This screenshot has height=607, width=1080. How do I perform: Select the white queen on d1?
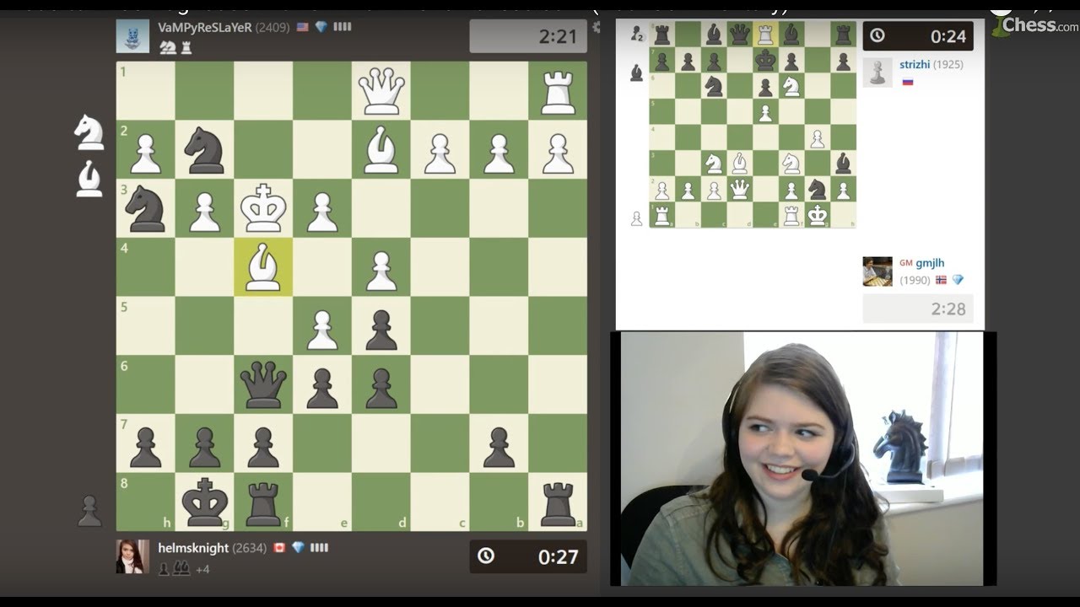pyautogui.click(x=381, y=91)
